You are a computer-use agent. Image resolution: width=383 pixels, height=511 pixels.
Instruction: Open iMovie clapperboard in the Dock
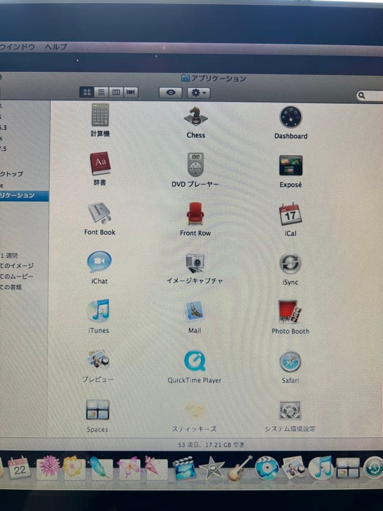click(184, 468)
